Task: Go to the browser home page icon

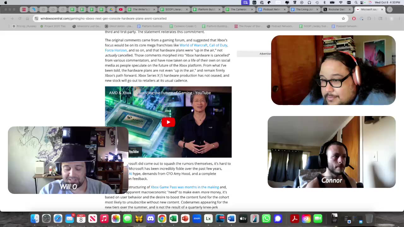Action: pyautogui.click(x=27, y=18)
